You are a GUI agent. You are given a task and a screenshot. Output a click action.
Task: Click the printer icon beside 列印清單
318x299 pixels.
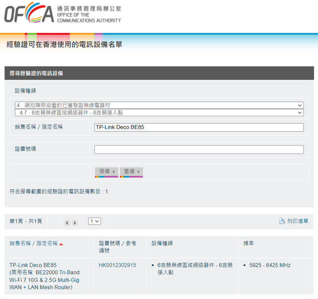(282, 221)
